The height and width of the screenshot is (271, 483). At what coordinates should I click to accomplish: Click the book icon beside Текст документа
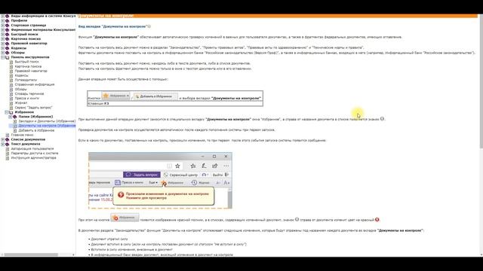tap(8, 144)
